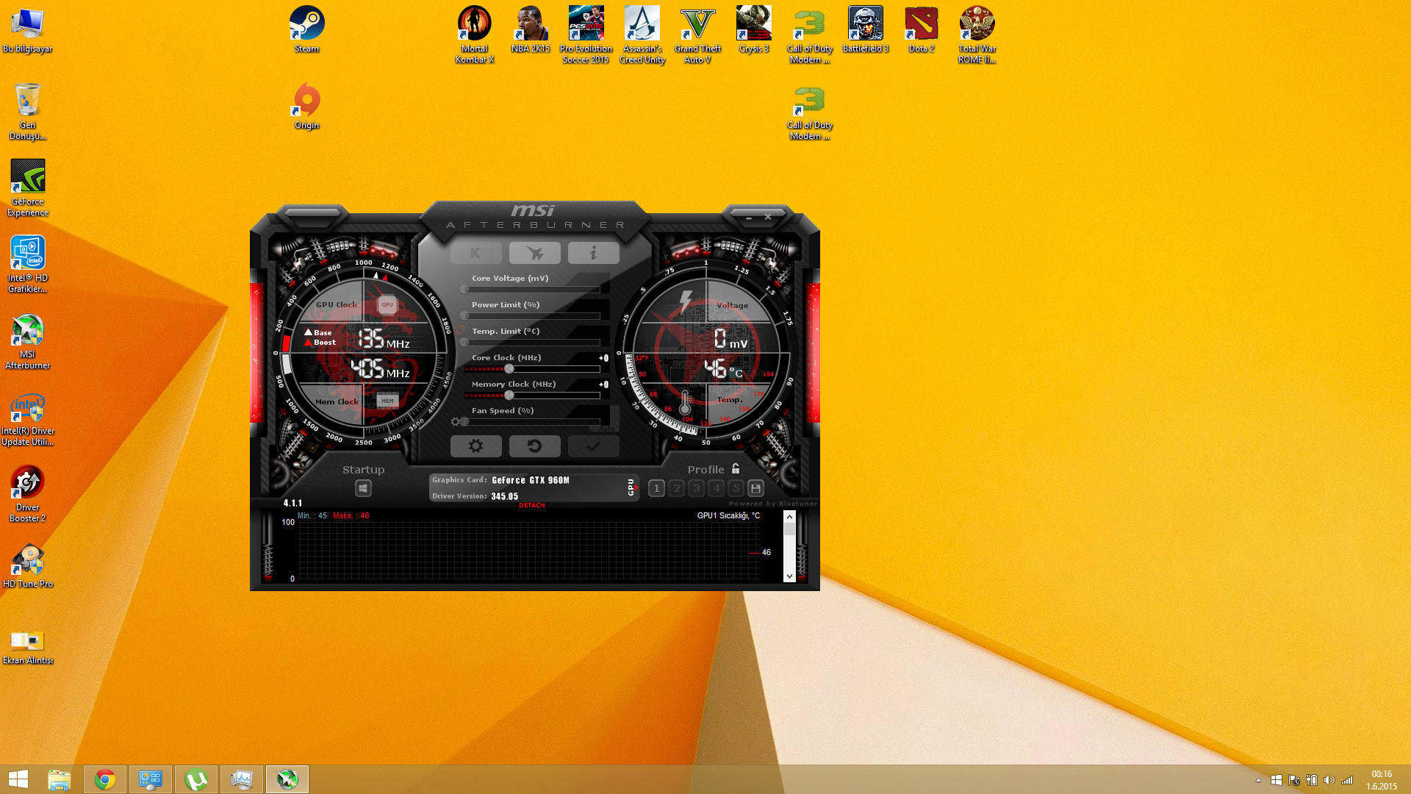Select the Origin desktop shortcut
Screen dimensions: 1411x794
(306, 106)
